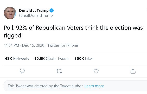147x94 pixels.
Task: Open Donald J. Trump's profile picture
Action: pyautogui.click(x=10, y=13)
